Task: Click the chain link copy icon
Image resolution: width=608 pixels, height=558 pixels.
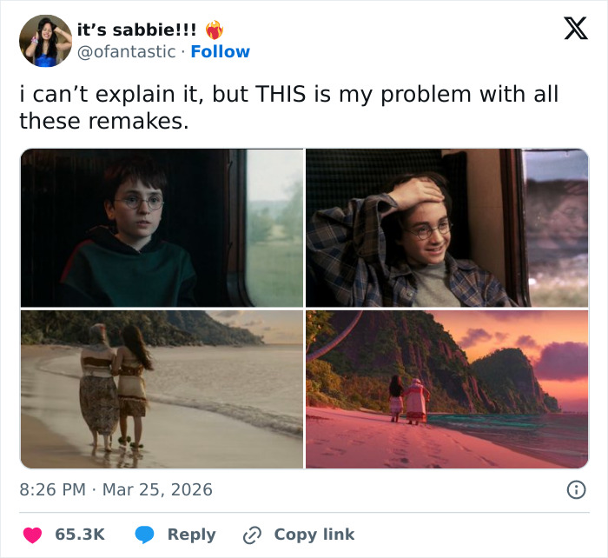Action: click(x=254, y=535)
